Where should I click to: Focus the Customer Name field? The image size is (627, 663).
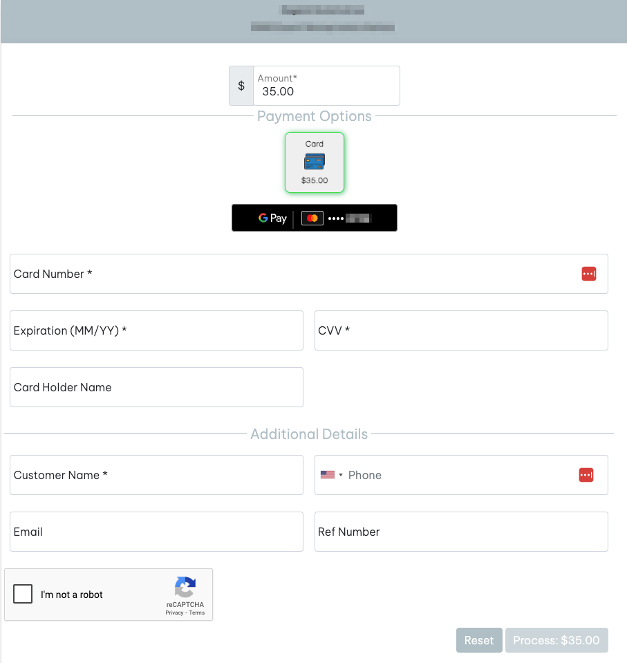pyautogui.click(x=156, y=475)
